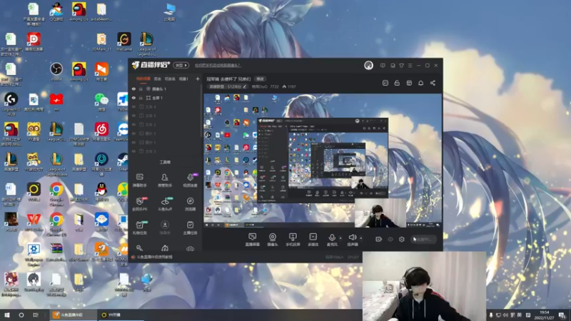Mute the 麦克风 microphone in the bottom bar

[332, 240]
